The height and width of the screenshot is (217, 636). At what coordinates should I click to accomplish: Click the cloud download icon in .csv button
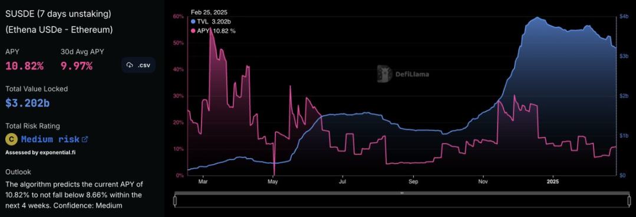click(x=130, y=65)
